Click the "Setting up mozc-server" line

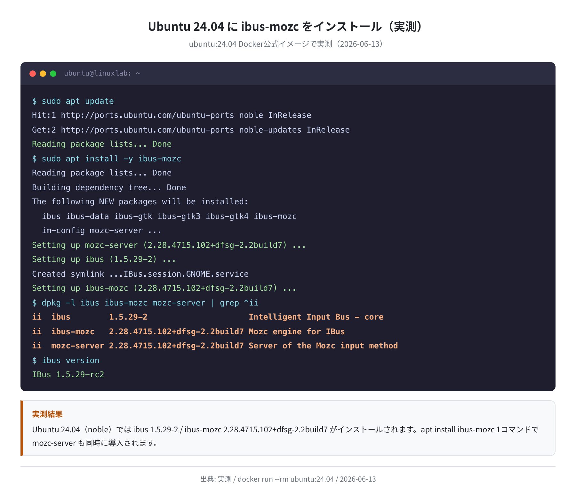(169, 245)
